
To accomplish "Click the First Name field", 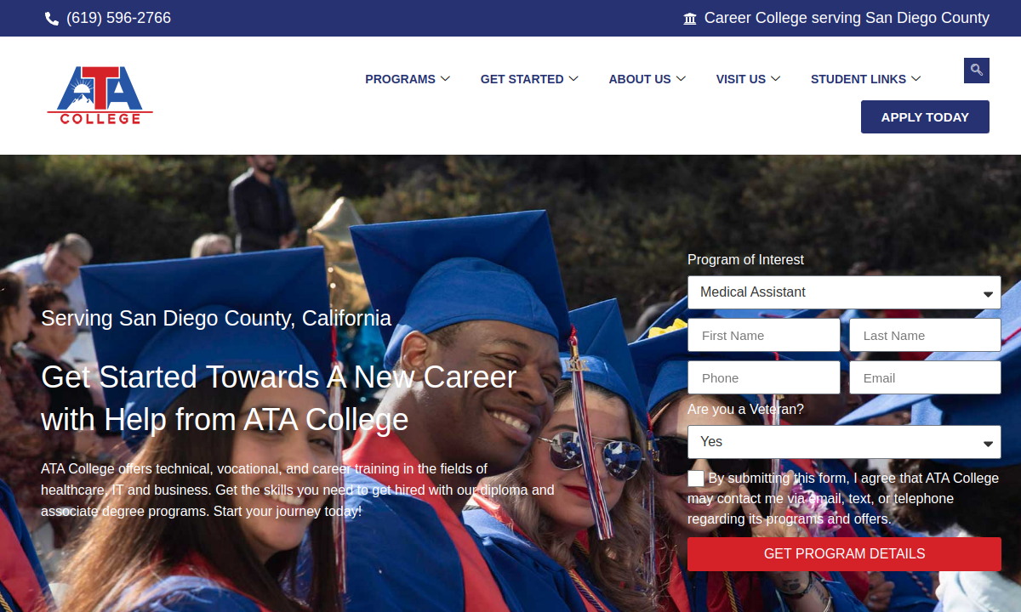I will (763, 335).
